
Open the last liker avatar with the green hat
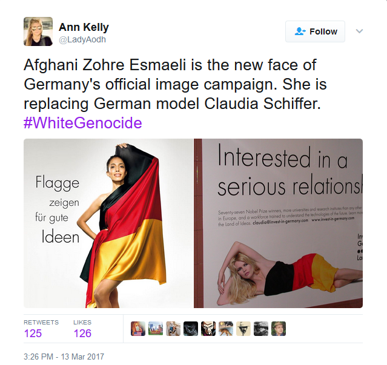tap(279, 329)
